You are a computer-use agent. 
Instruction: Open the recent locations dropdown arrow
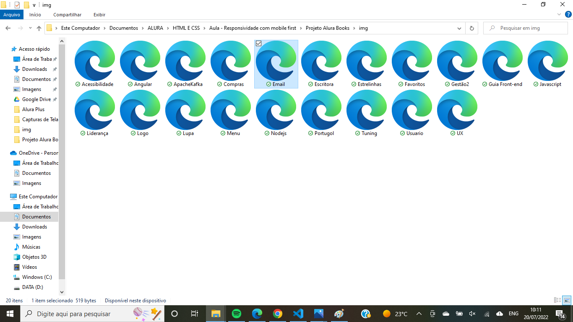[30, 28]
